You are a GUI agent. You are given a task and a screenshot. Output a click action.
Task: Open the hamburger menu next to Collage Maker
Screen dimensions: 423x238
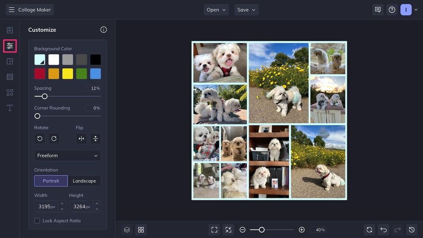(11, 10)
